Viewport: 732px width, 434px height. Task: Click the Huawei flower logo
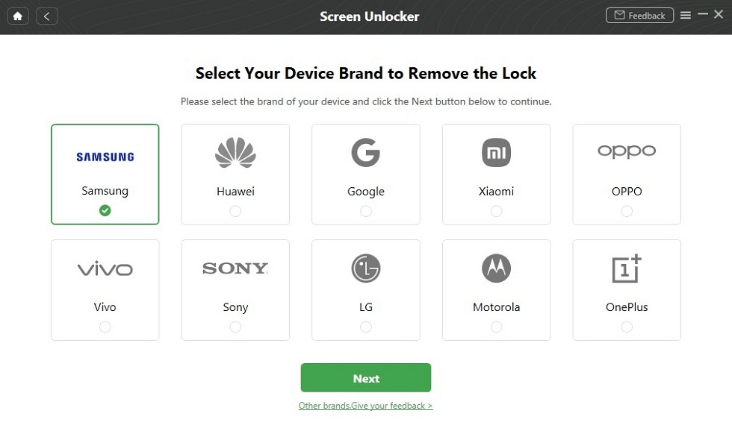pos(235,151)
